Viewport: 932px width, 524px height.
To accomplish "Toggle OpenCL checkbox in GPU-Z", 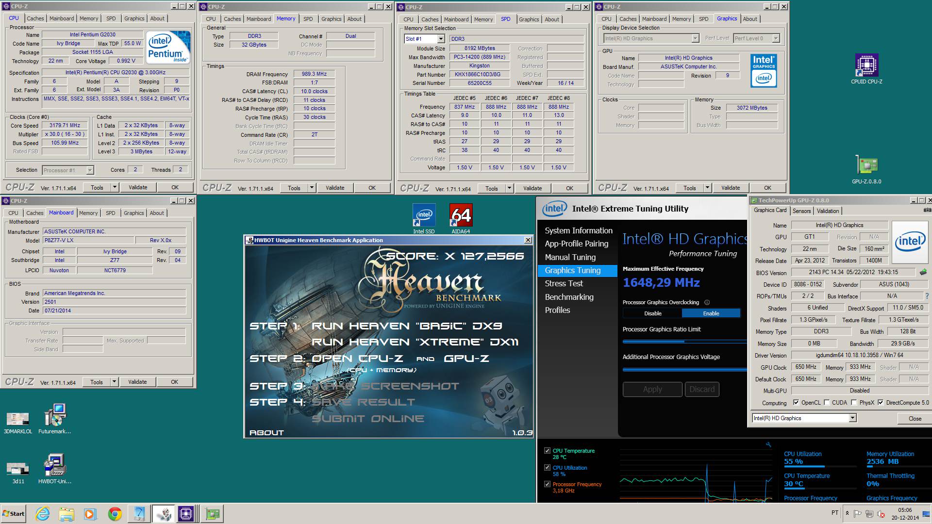I will [x=796, y=403].
